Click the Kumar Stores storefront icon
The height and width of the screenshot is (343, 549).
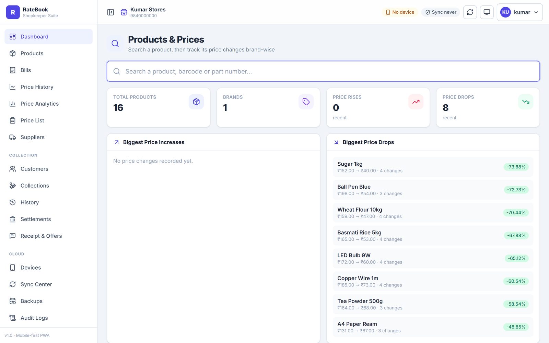(124, 12)
